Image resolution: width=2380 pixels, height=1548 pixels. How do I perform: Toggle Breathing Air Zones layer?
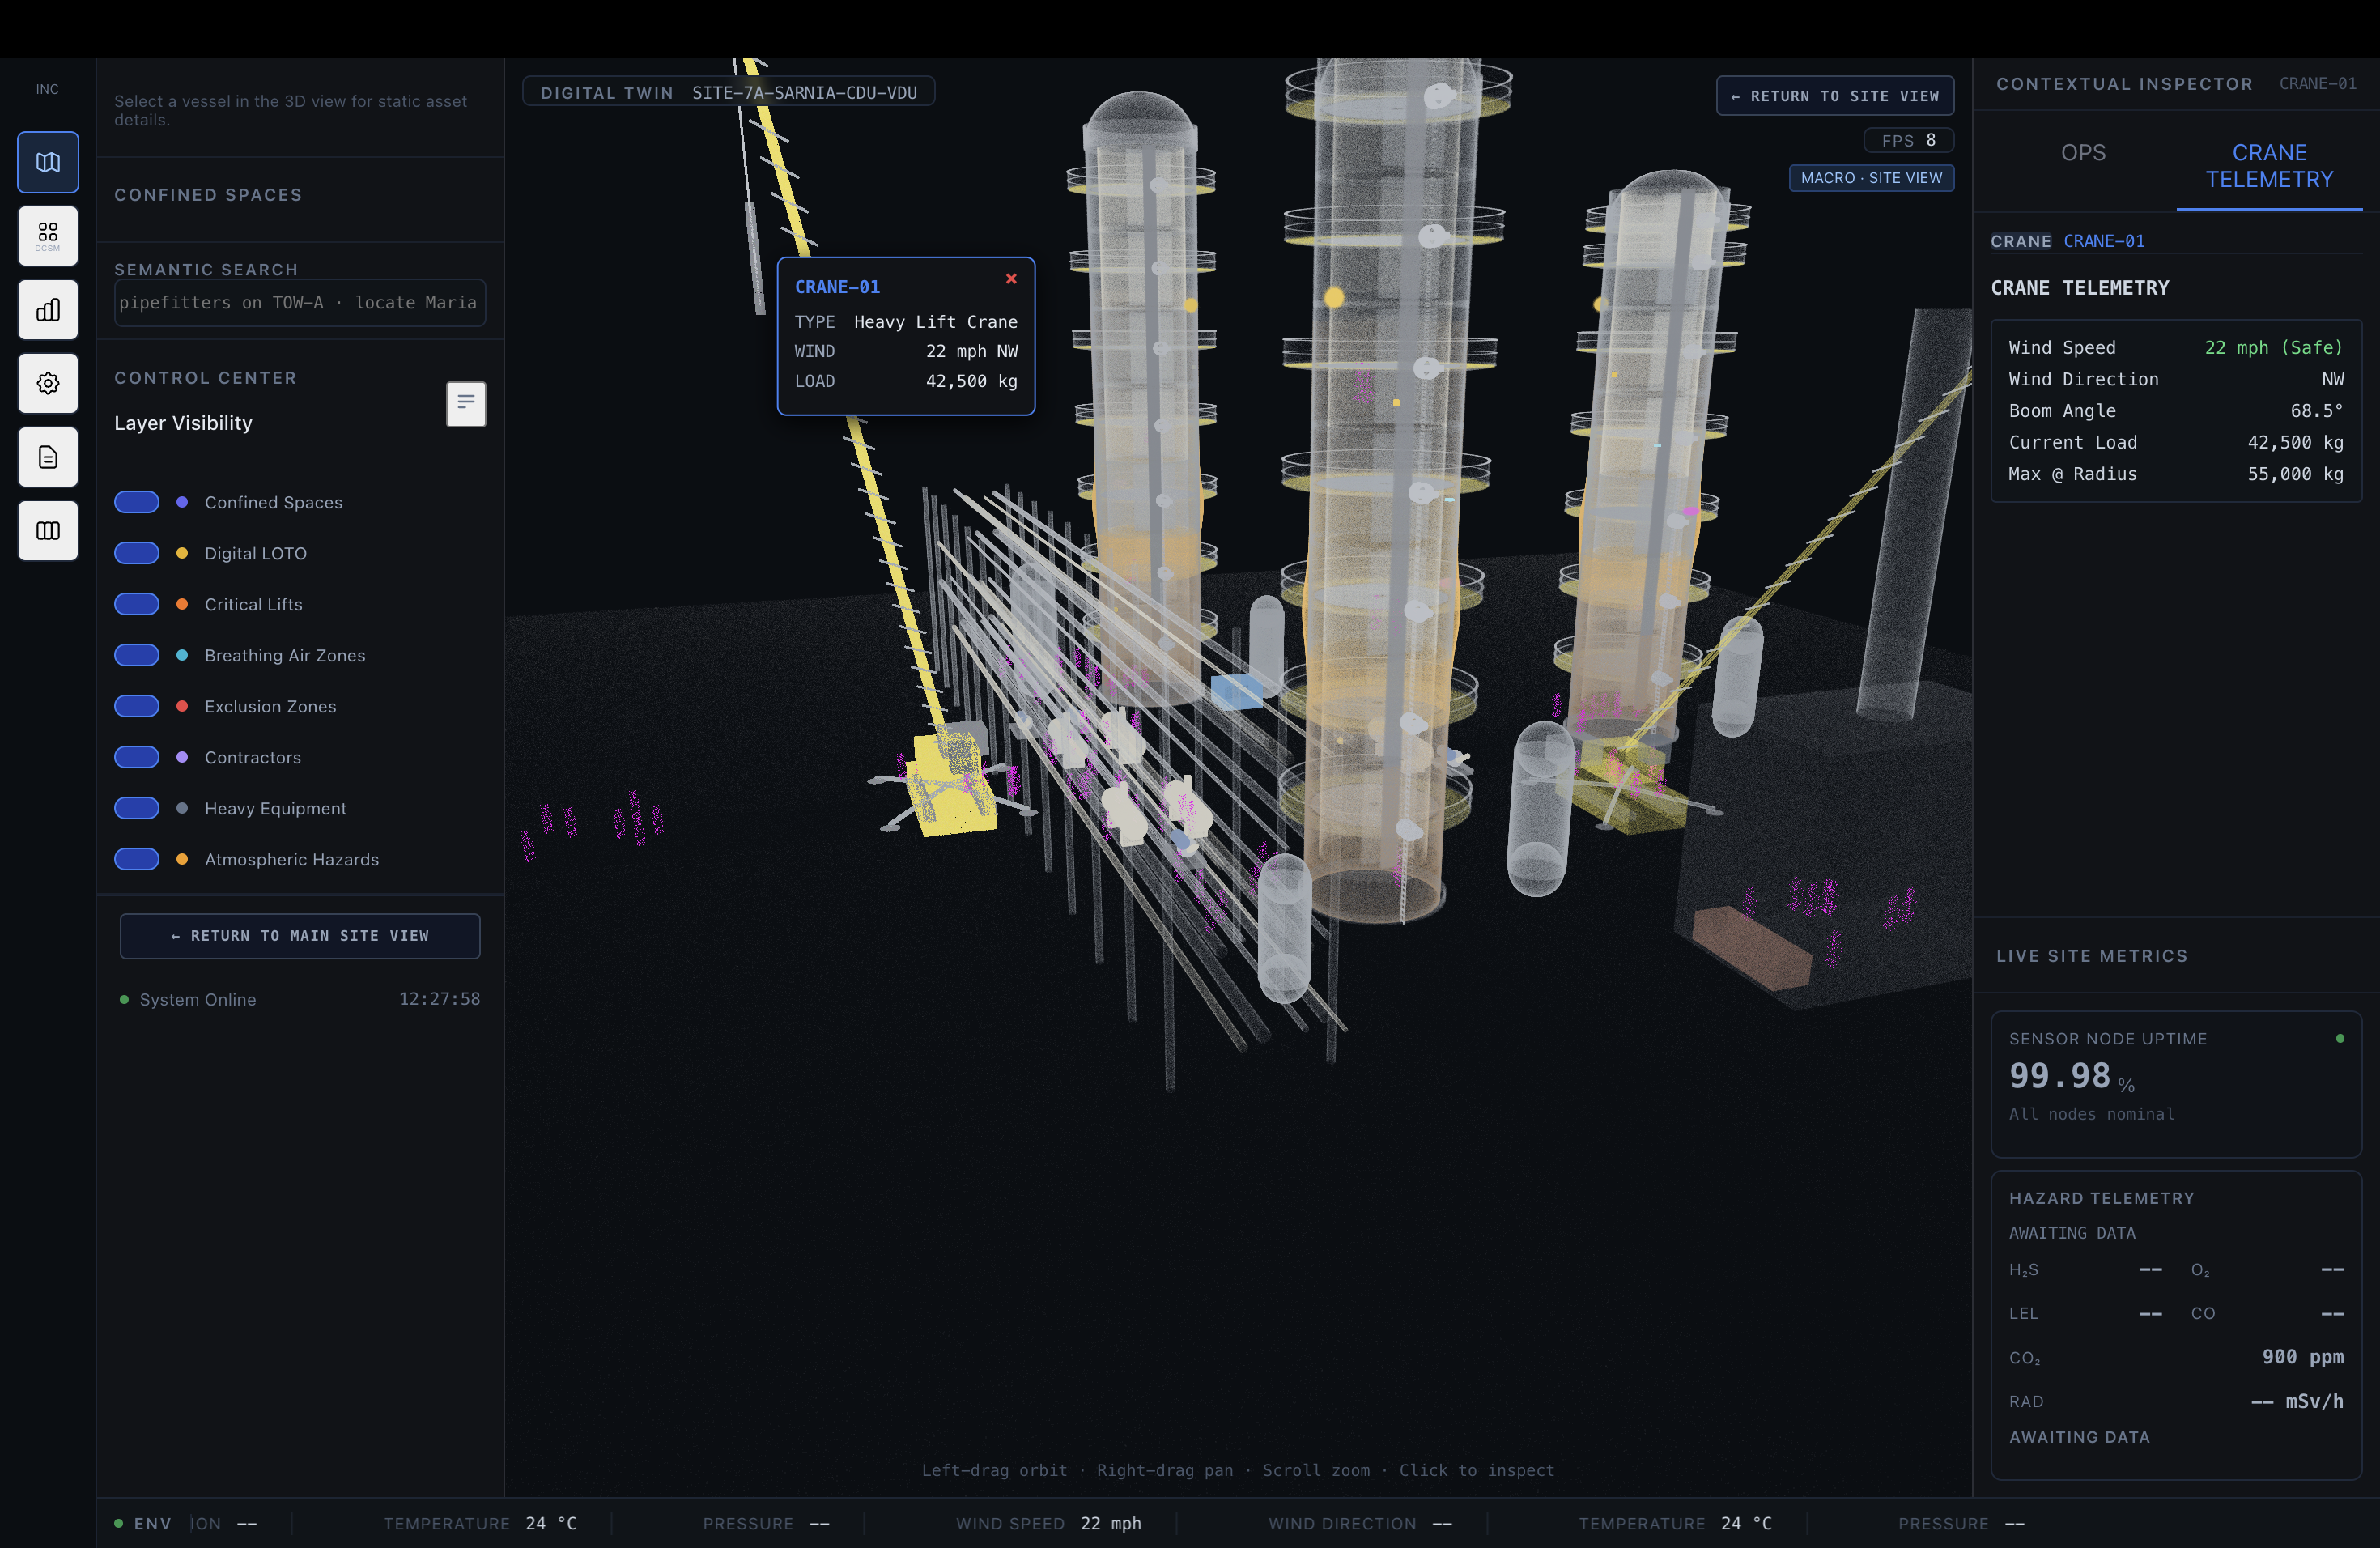pos(137,655)
